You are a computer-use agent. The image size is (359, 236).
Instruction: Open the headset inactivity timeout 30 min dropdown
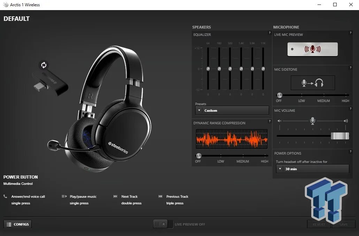313,169
